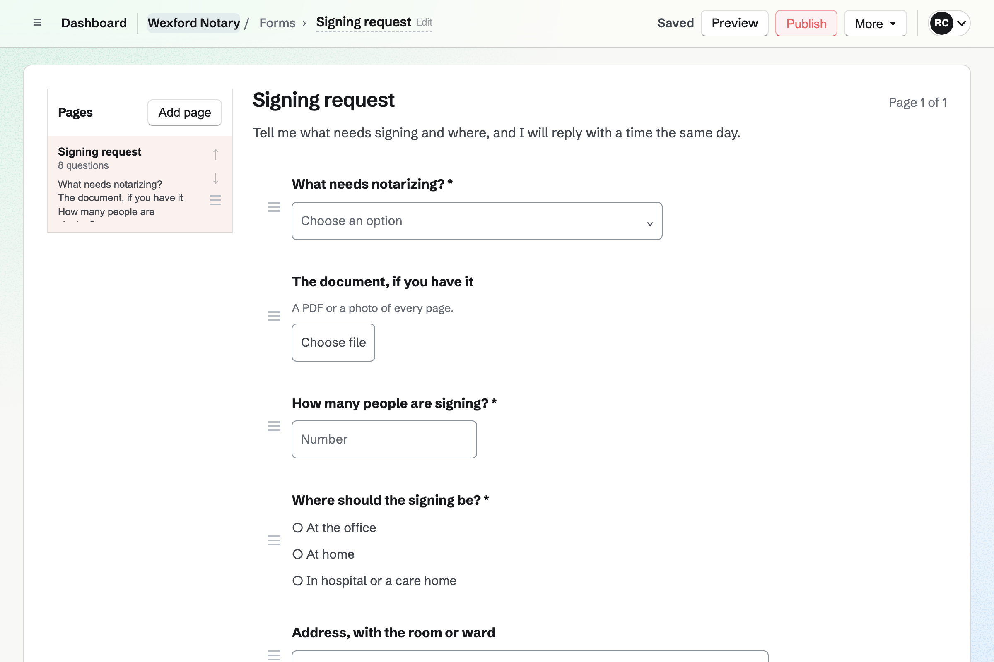Click Add page button
Screen dimensions: 994x662
coord(185,113)
